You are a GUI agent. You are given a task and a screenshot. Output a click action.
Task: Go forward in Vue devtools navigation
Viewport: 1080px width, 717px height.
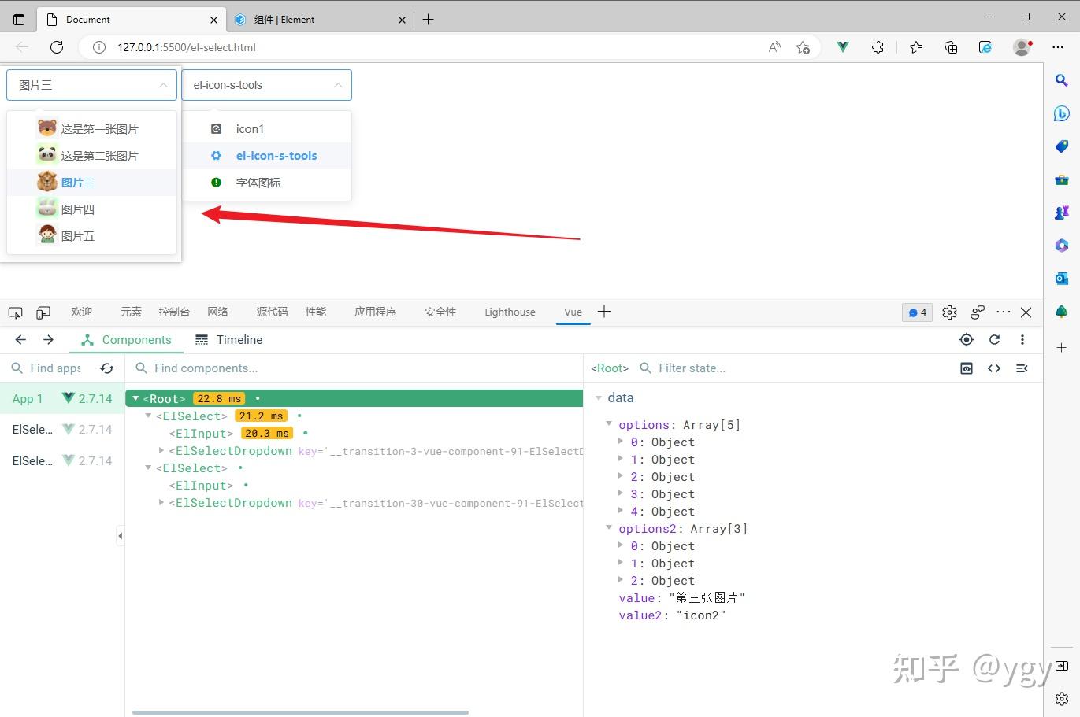click(x=48, y=340)
